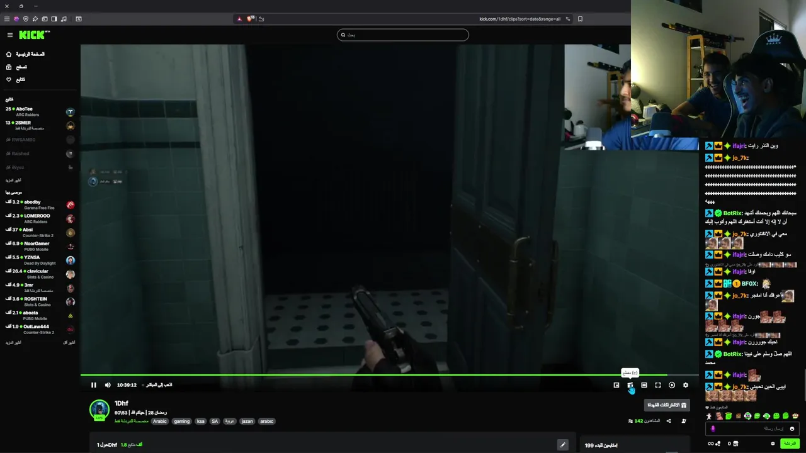The image size is (806, 453).
Task: Open chat settings gear
Action: pyautogui.click(x=773, y=444)
